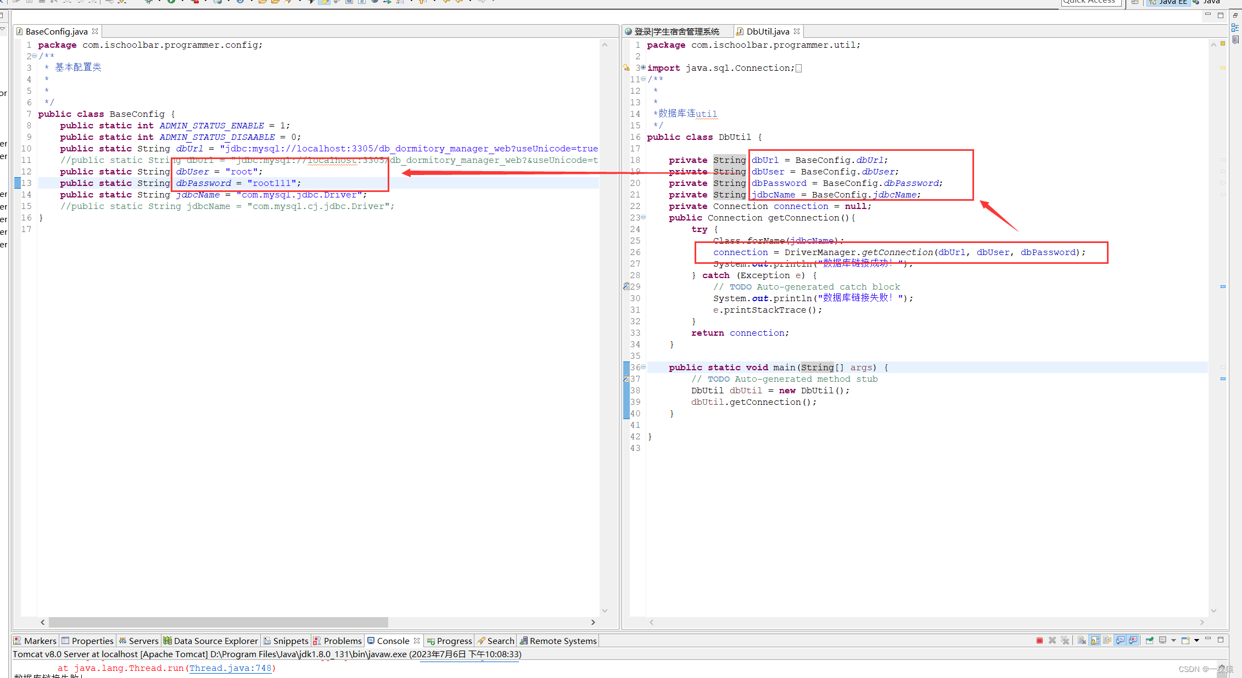Toggle Scroll Lock in the Console view
This screenshot has width=1242, height=678.
tap(1094, 640)
